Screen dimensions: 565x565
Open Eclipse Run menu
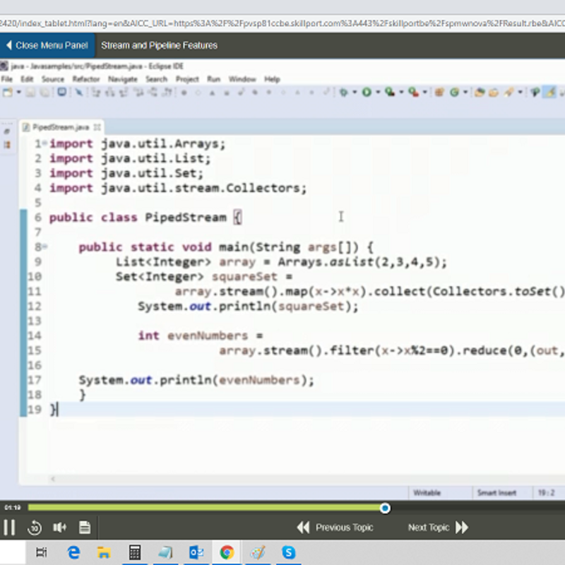click(213, 79)
